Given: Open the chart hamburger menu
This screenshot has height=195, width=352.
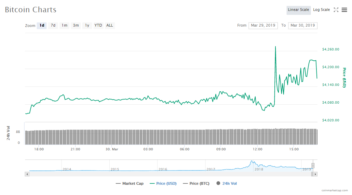Looking at the screenshot, I should coord(344,10).
